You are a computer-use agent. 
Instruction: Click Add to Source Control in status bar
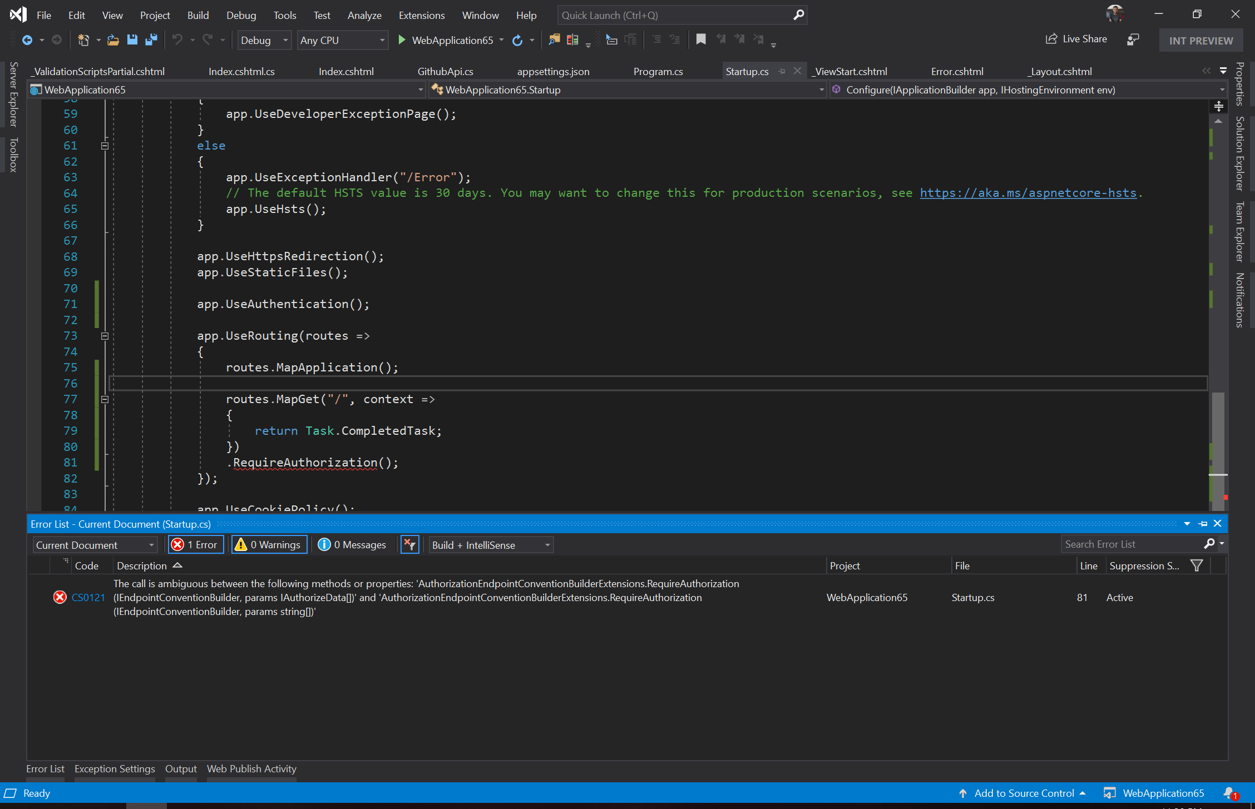[x=1024, y=793]
